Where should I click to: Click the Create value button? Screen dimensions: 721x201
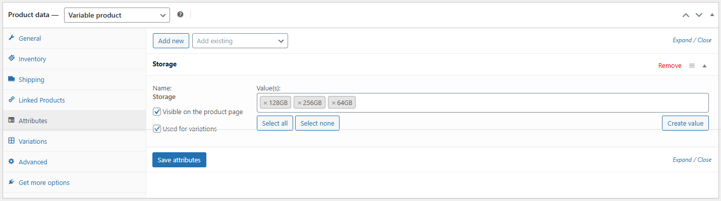pos(685,123)
